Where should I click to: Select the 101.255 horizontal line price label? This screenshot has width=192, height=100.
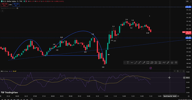point(188,7)
